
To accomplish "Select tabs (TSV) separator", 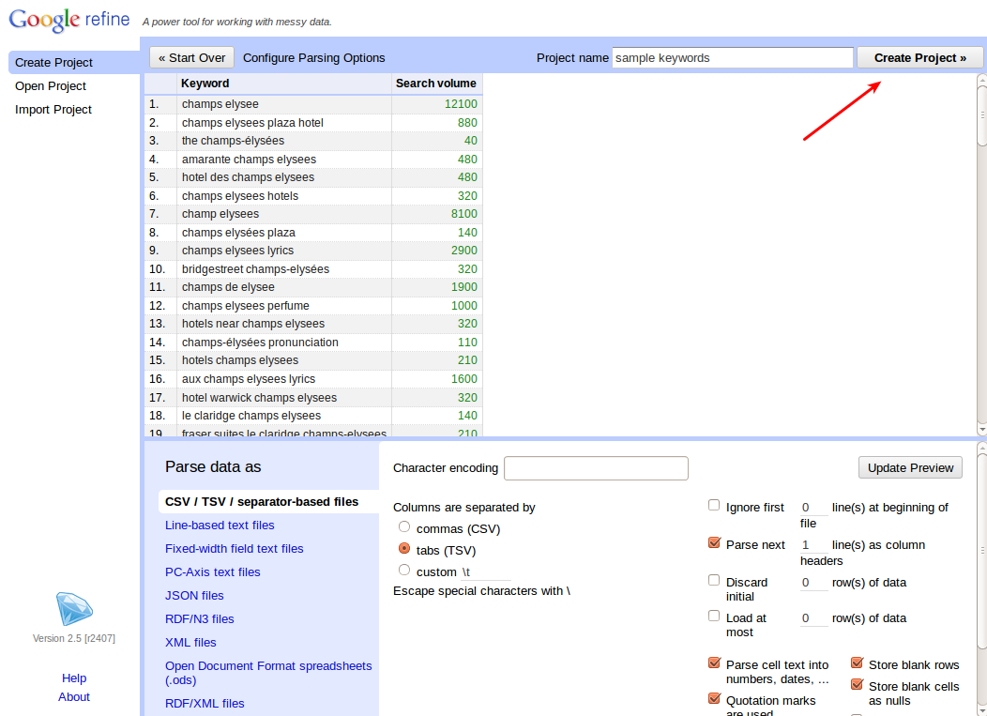I will (x=404, y=548).
